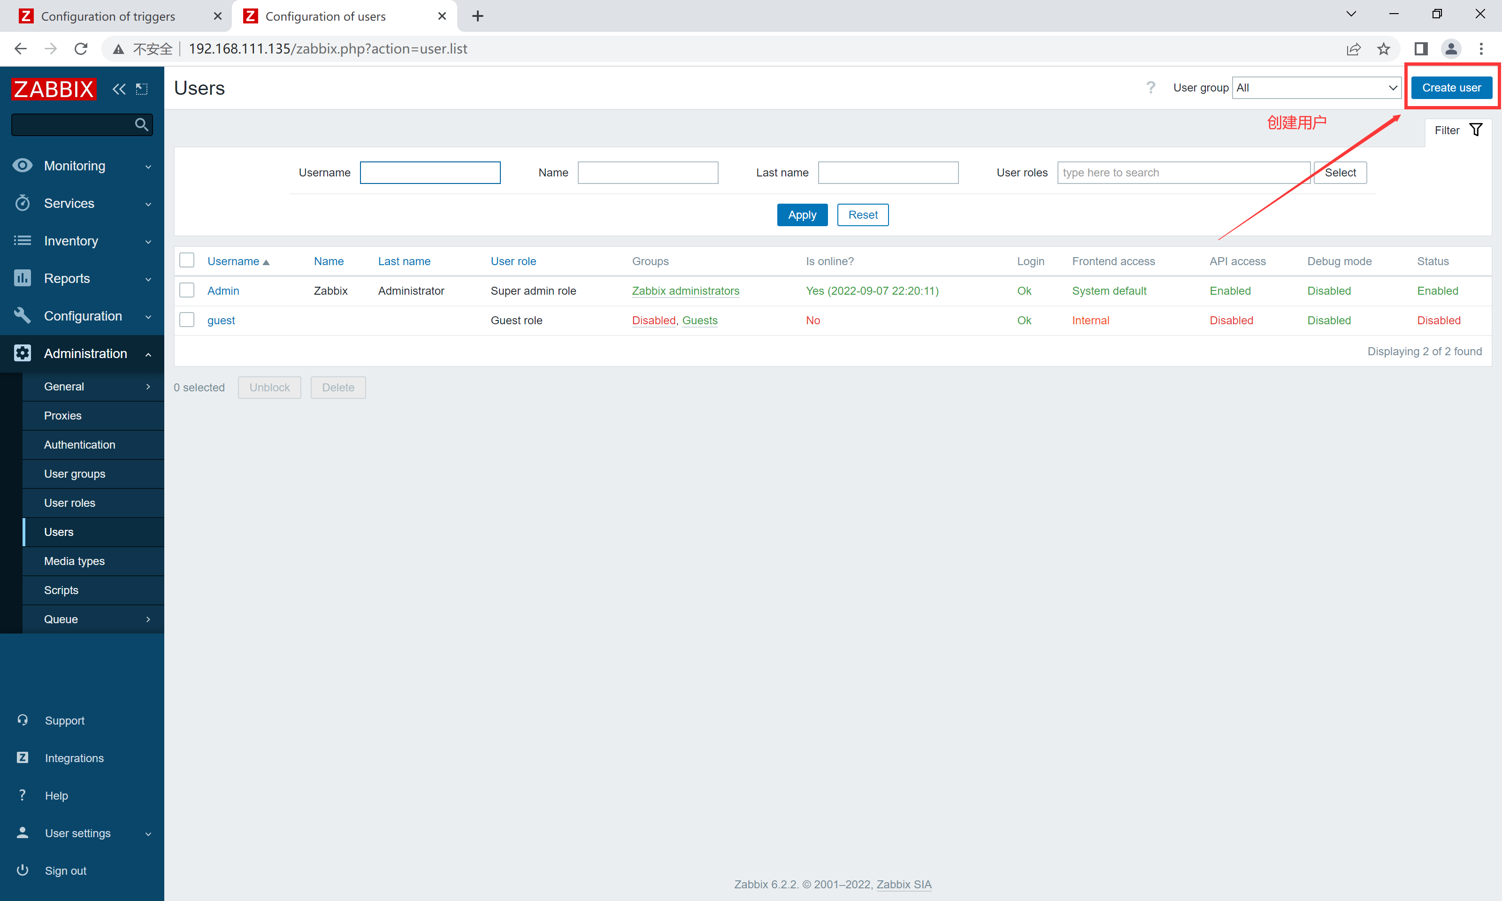
Task: Expand the Queue submenu arrow
Action: tap(148, 619)
